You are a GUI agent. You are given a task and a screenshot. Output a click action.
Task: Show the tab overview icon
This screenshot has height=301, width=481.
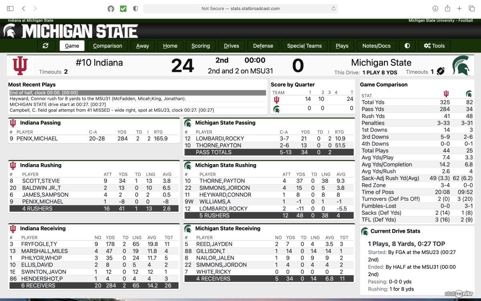tap(471, 8)
